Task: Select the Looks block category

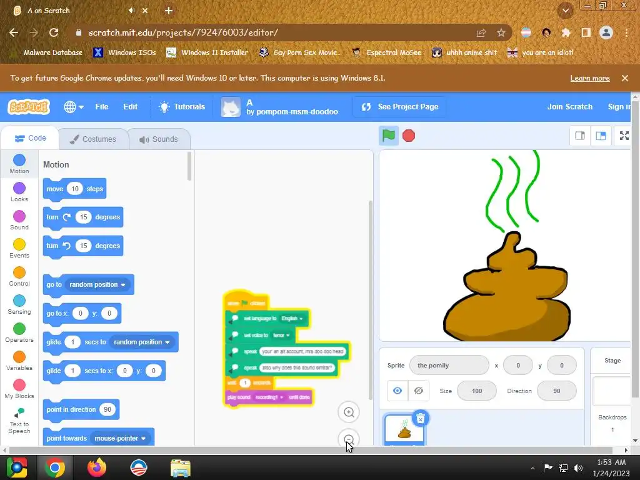Action: coord(19,192)
